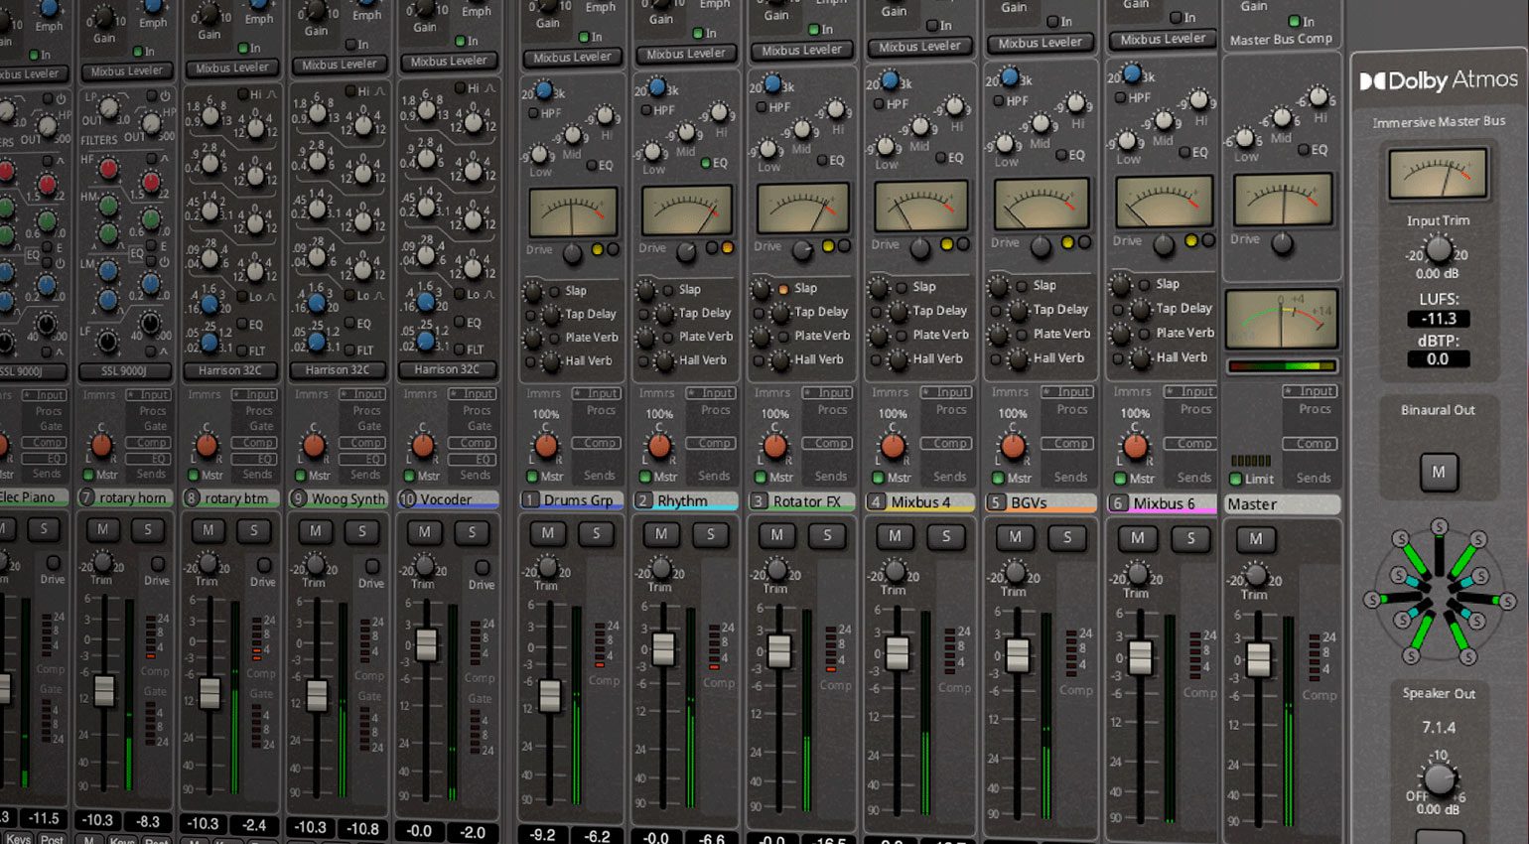Grab the Drums Grp fader handle
Viewport: 1529px width, 844px height.
point(549,695)
